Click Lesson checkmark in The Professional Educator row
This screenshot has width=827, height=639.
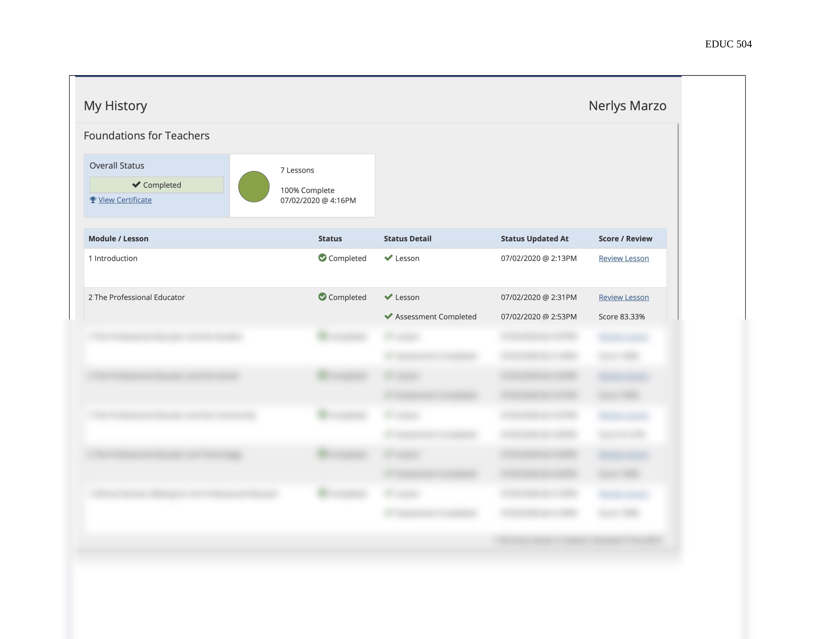388,297
